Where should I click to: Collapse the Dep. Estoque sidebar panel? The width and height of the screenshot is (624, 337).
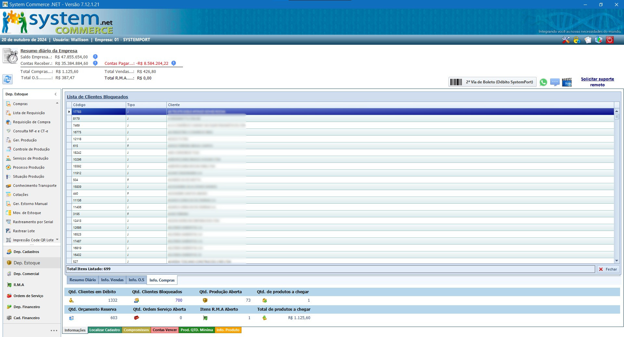pyautogui.click(x=56, y=94)
